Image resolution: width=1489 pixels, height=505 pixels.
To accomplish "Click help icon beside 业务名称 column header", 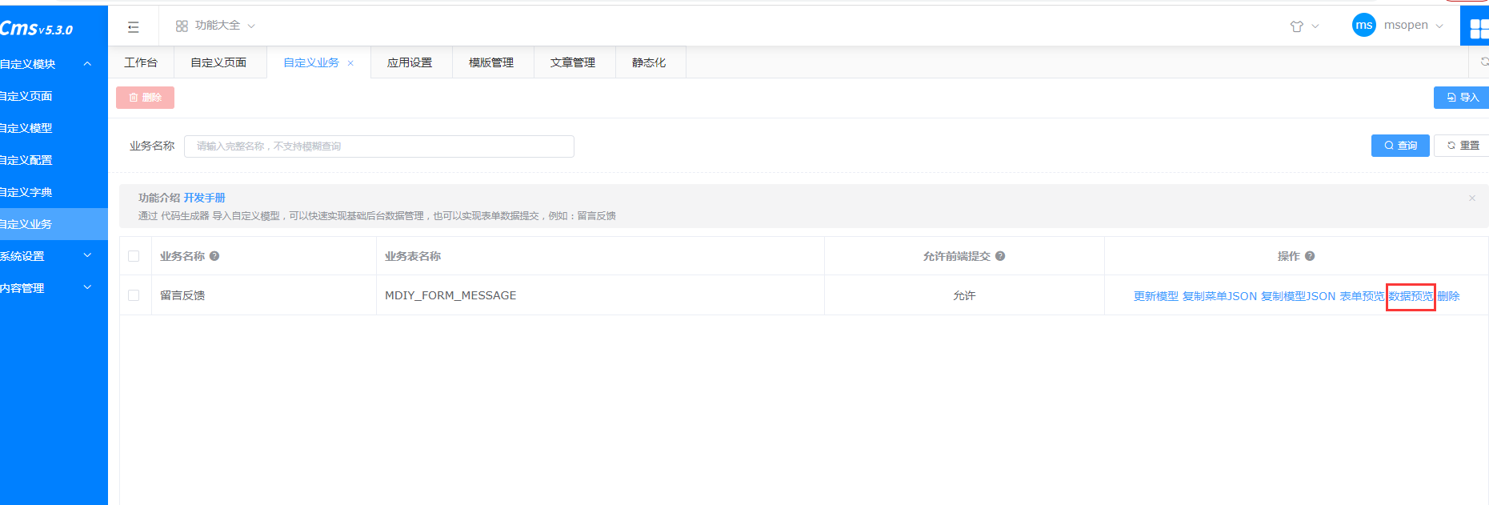I will pos(214,256).
